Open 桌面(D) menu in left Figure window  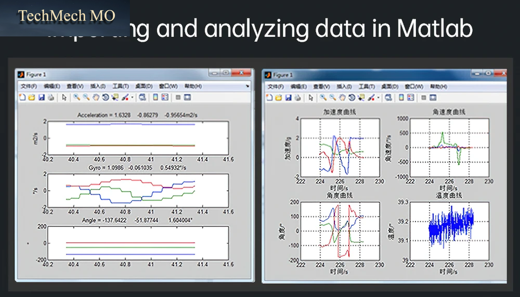[144, 86]
